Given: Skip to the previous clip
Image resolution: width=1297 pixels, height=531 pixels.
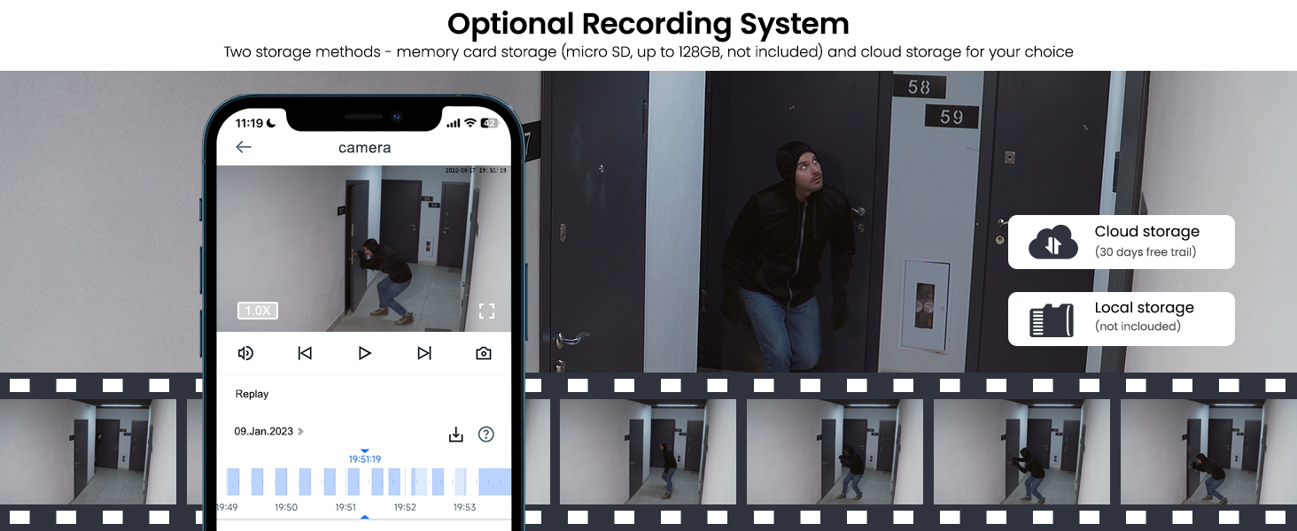Looking at the screenshot, I should pyautogui.click(x=305, y=352).
